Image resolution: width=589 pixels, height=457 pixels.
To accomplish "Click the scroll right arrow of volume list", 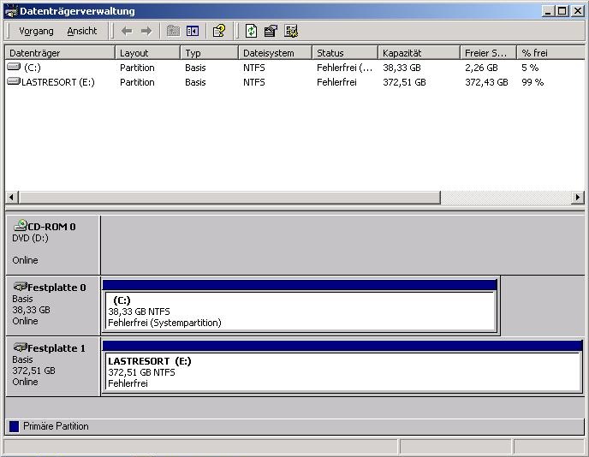I will (x=578, y=197).
